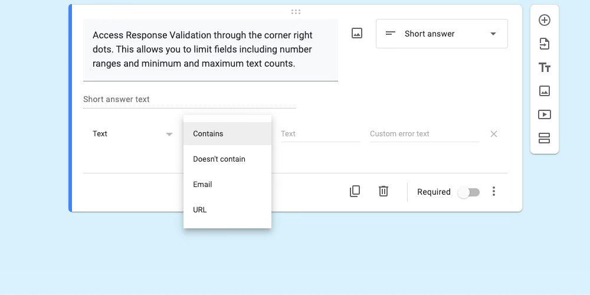Image resolution: width=590 pixels, height=295 pixels.
Task: Edit the question title text box
Action: pos(211,50)
